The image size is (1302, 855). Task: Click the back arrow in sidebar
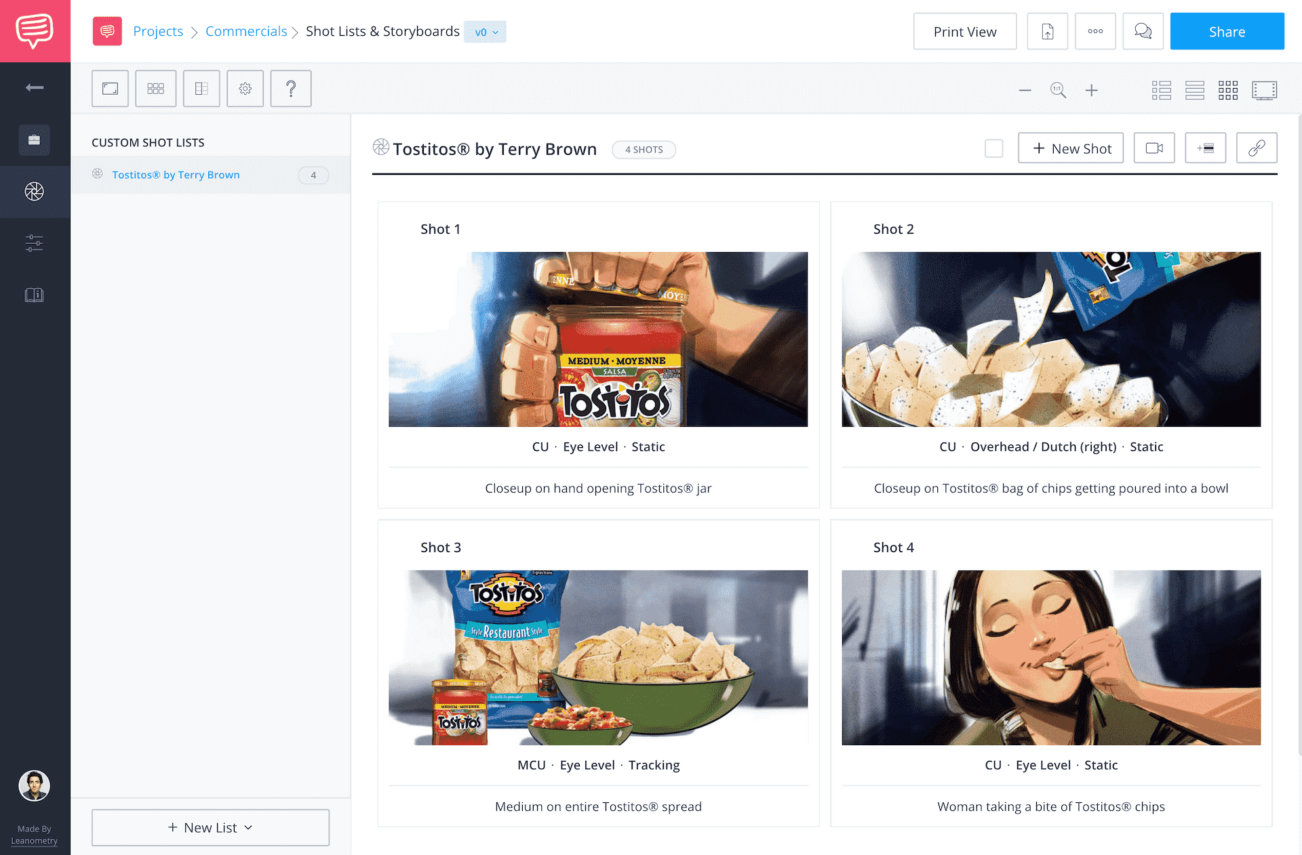[x=35, y=87]
